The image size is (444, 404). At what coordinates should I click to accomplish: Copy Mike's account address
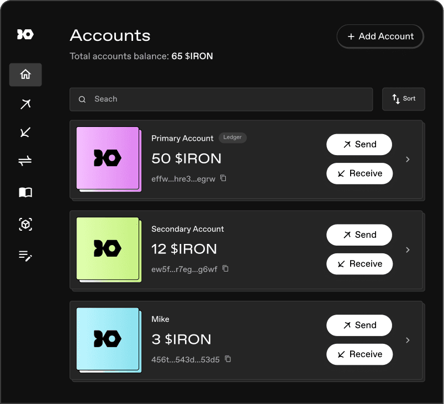click(x=227, y=359)
